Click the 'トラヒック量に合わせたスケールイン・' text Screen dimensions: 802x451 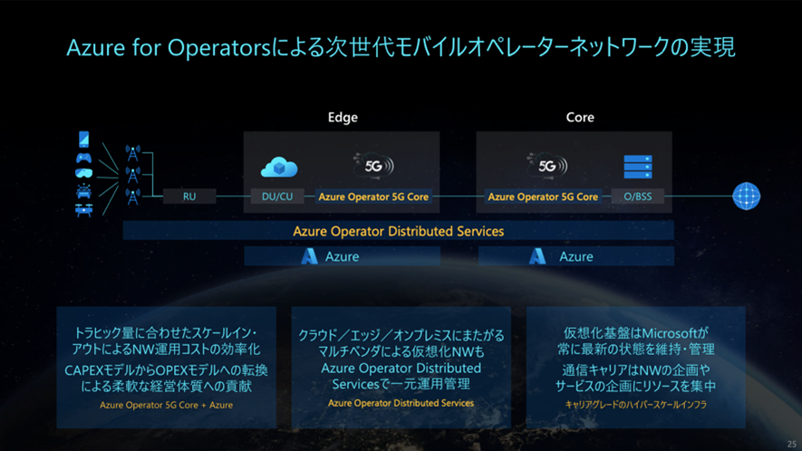tap(166, 333)
